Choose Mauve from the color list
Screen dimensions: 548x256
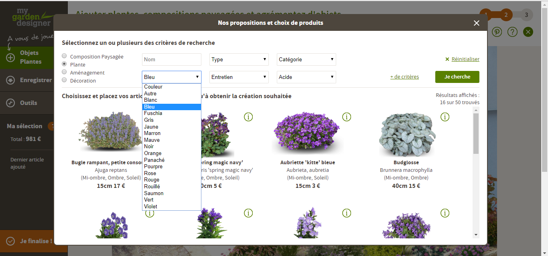click(152, 140)
